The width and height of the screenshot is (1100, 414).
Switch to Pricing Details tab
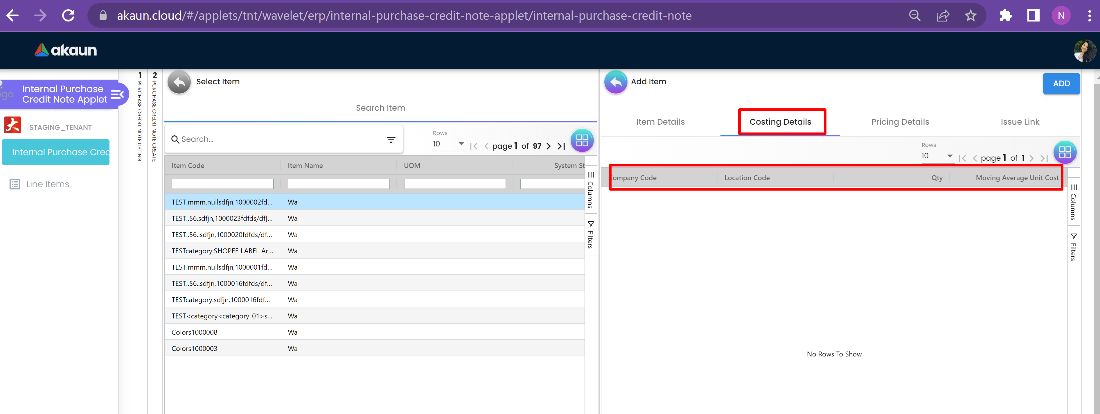[900, 122]
